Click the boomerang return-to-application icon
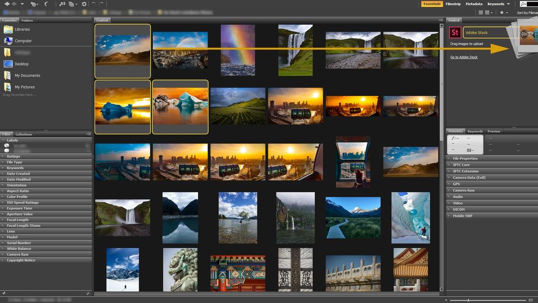This screenshot has height=303, width=538. pos(46,4)
